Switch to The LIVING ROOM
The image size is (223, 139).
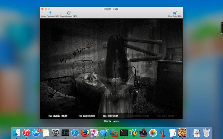pyautogui.click(x=58, y=116)
